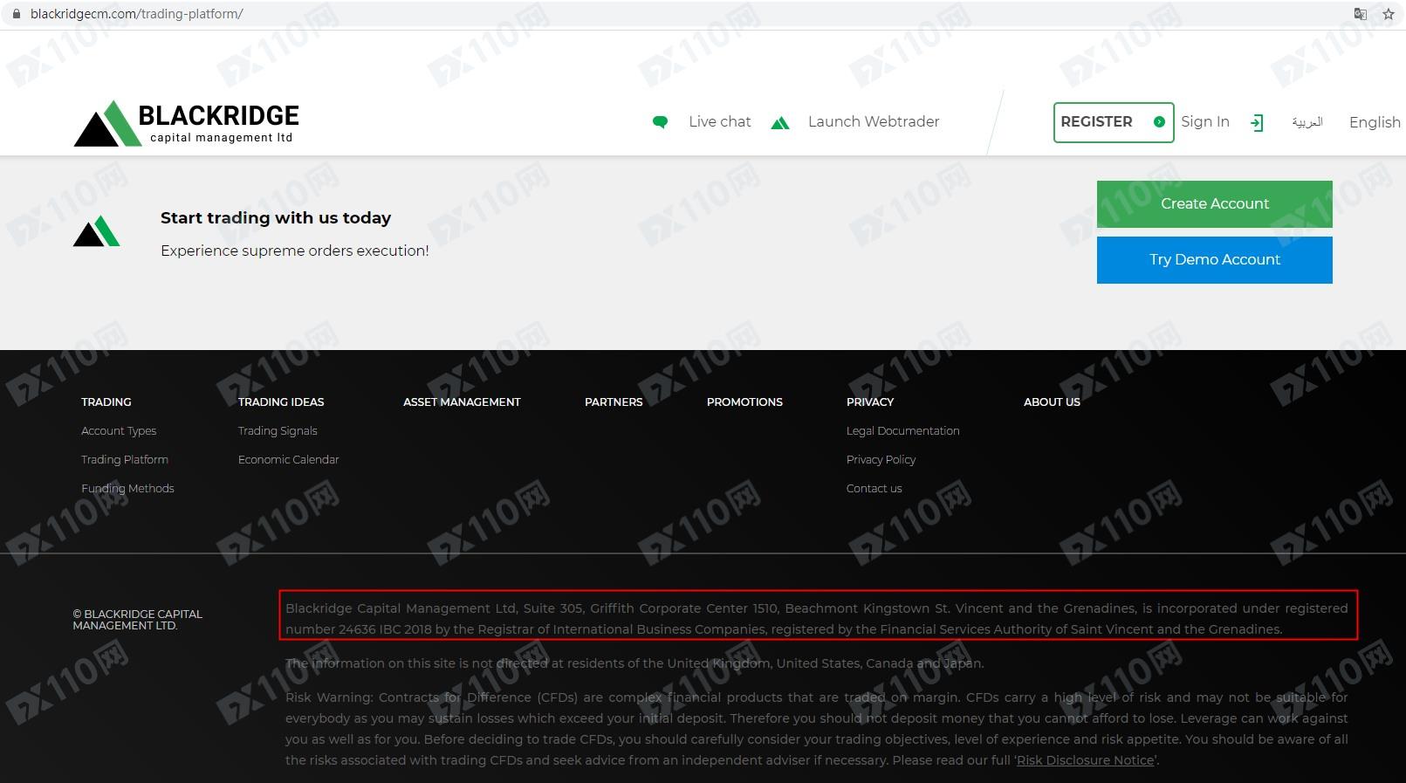Open the Economic Calendar link
This screenshot has width=1406, height=783.
click(288, 459)
